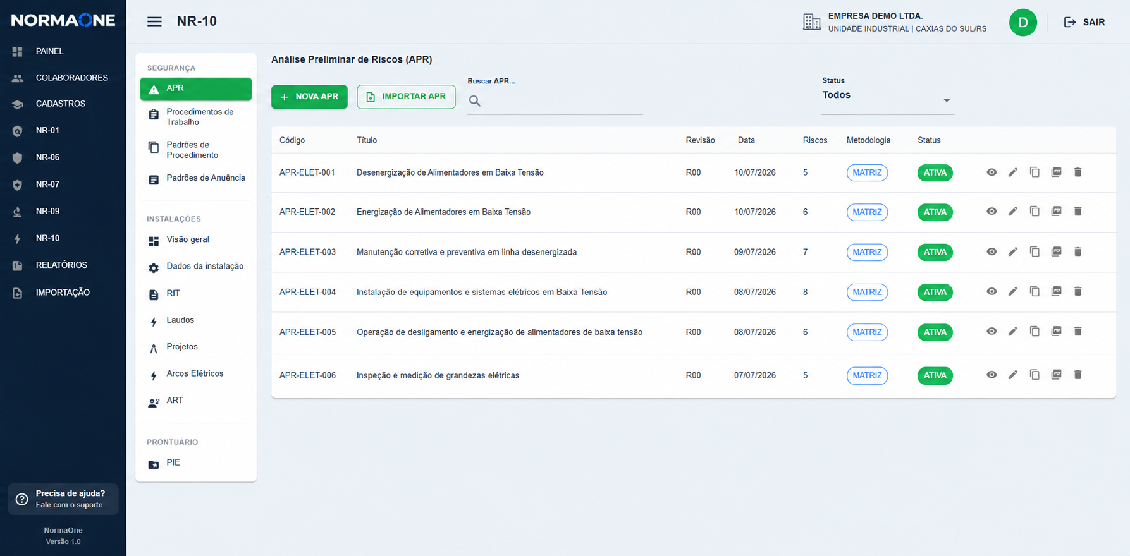Viewport: 1130px width, 556px height.
Task: Select Procedimentos de Trabalho under Segurança
Action: coord(196,117)
